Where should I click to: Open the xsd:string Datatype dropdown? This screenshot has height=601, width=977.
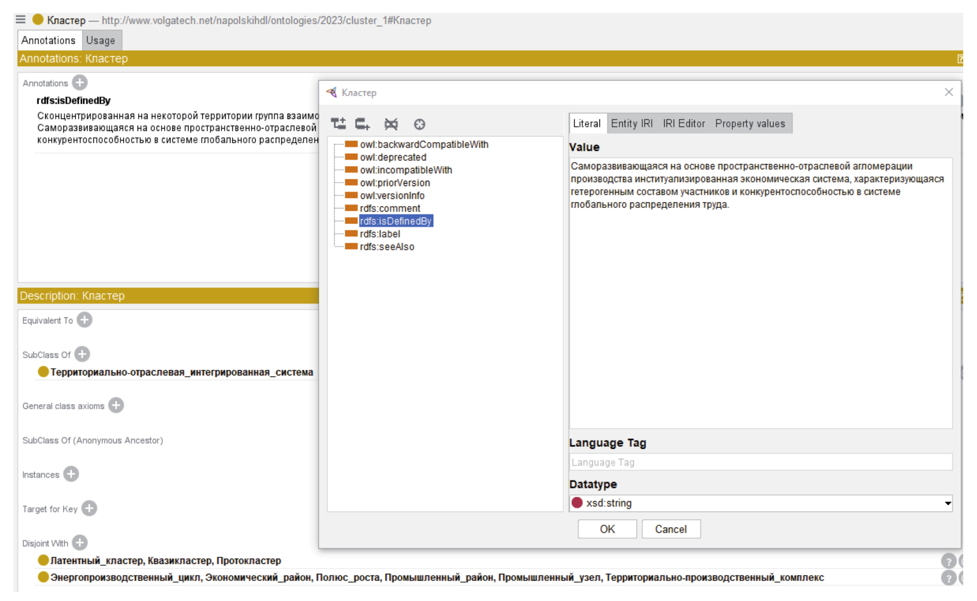(x=947, y=503)
